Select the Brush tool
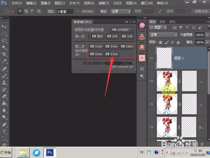The image size is (210, 158). coord(4,76)
